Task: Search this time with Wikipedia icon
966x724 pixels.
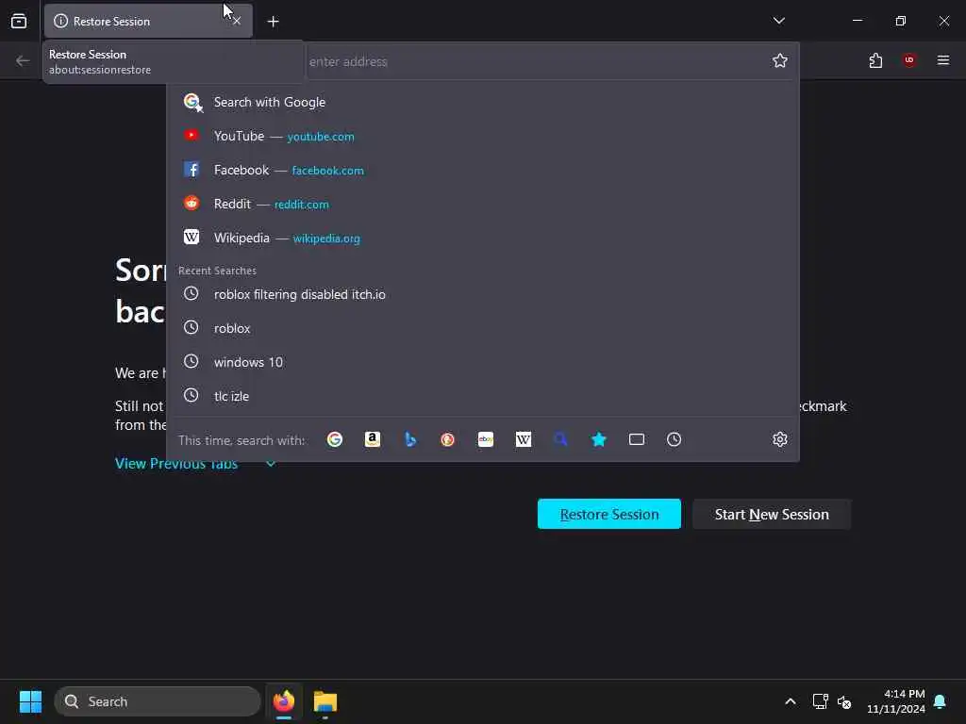Action: 523,439
